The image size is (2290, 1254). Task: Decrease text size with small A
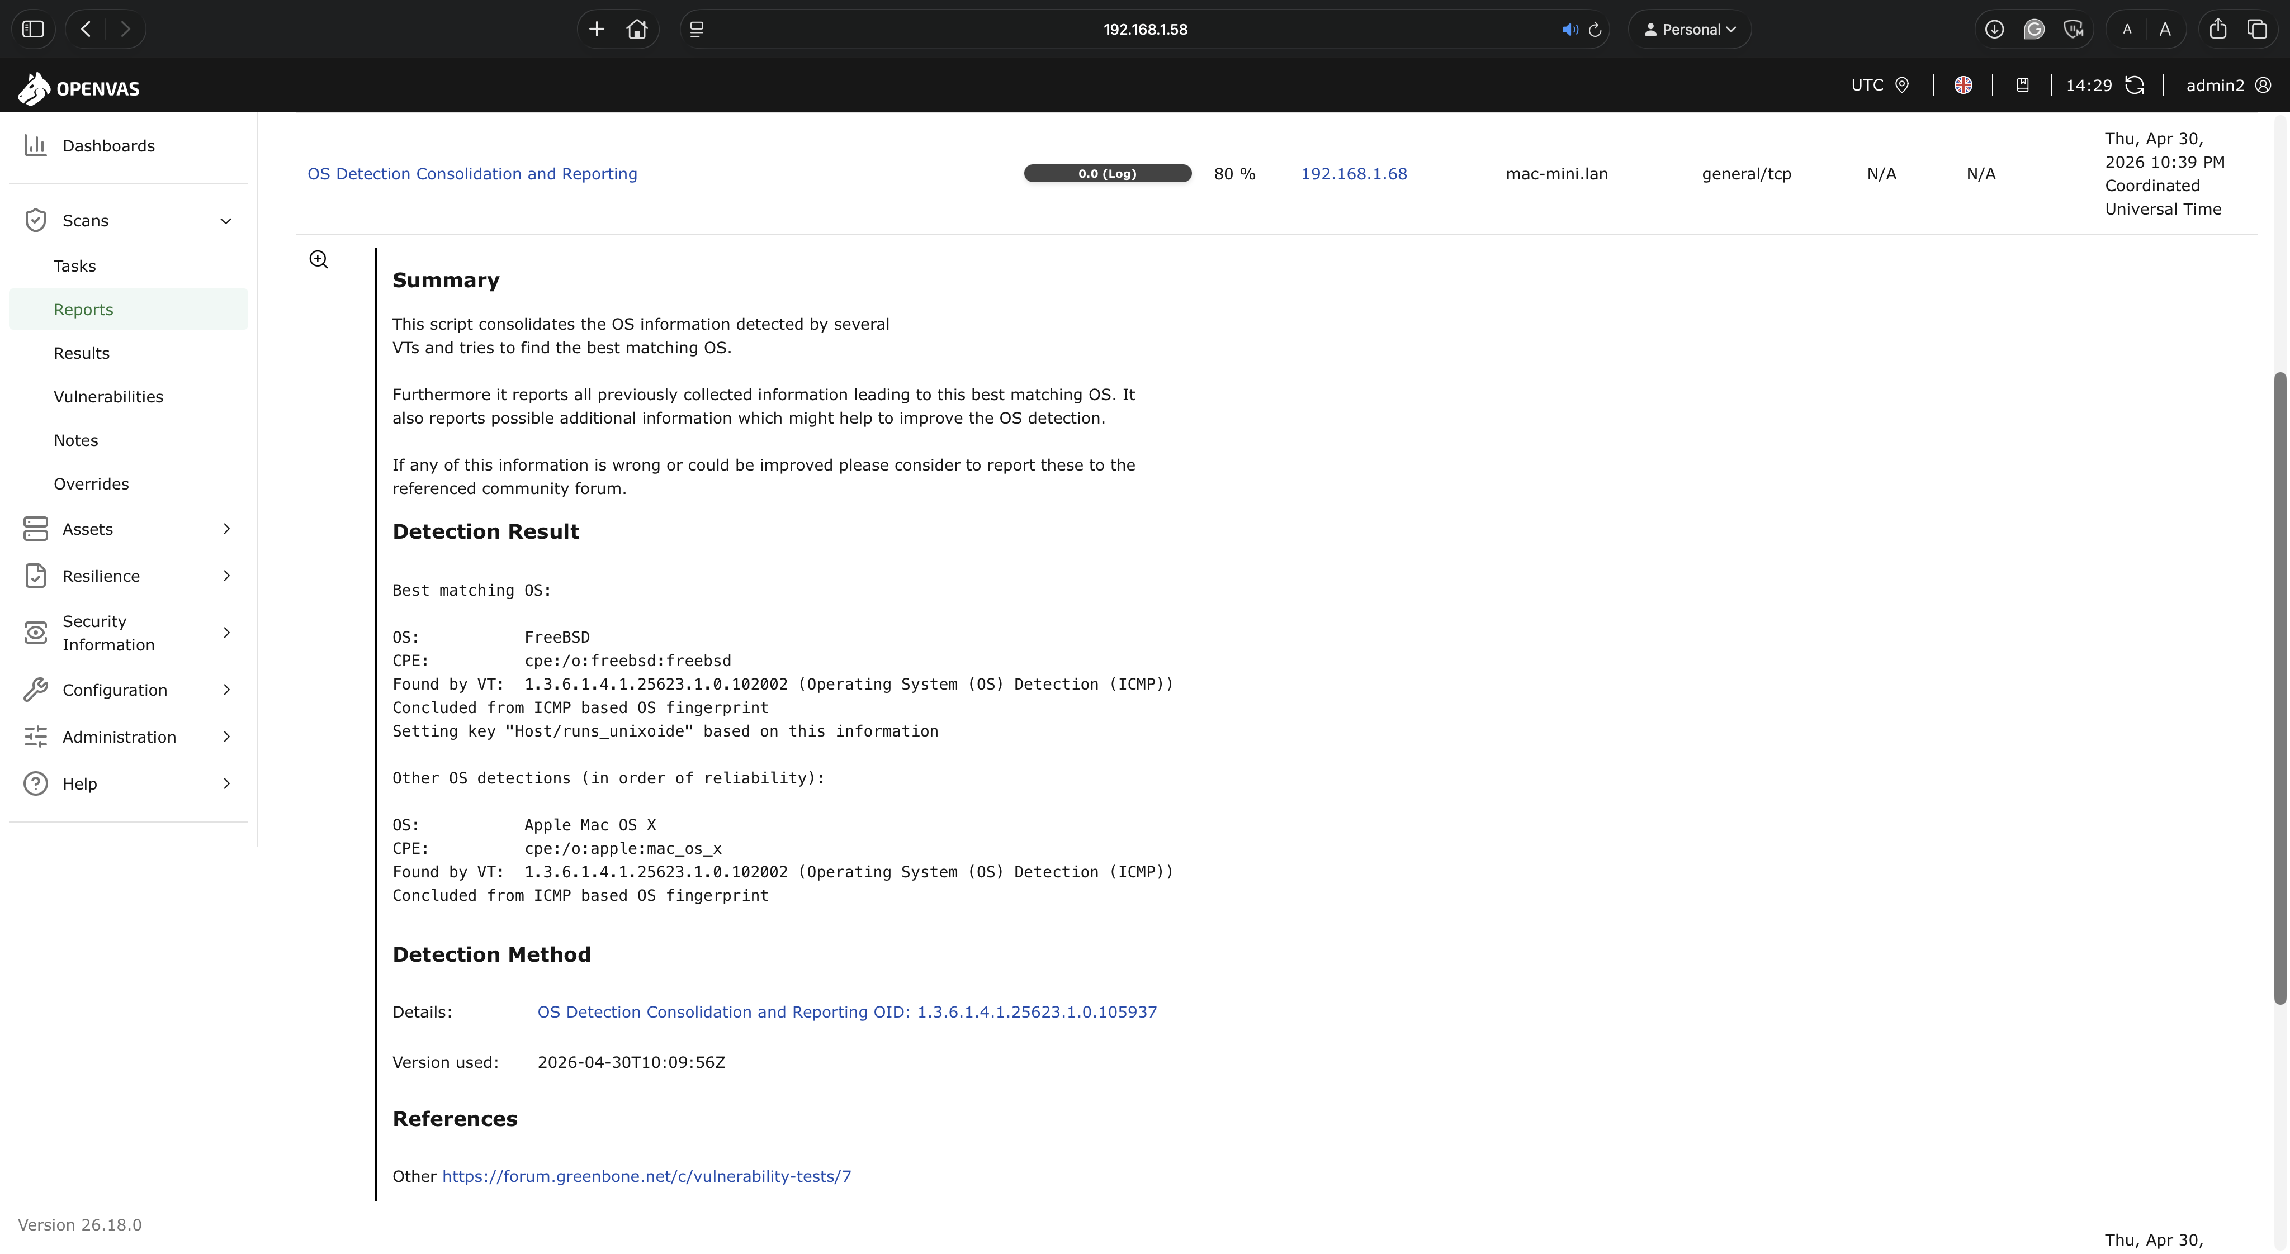[x=2126, y=29]
